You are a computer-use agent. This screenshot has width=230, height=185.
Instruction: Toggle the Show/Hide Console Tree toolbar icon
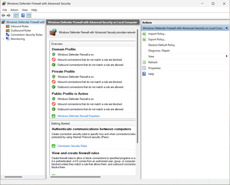[x=16, y=15]
